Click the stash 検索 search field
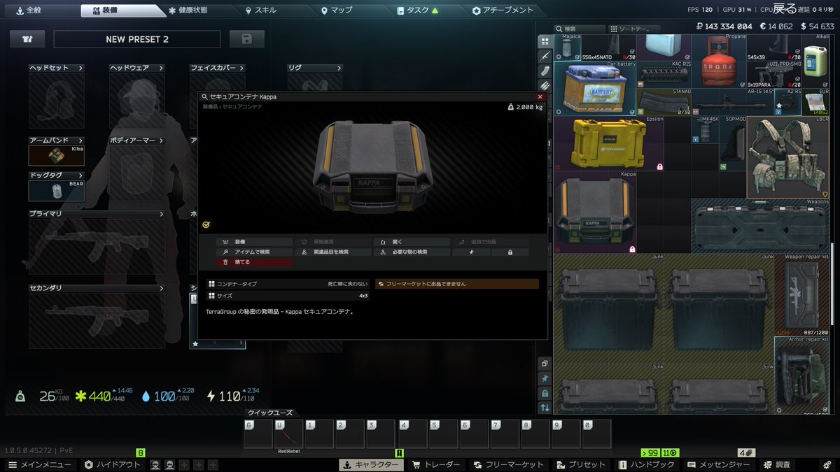 tap(580, 29)
